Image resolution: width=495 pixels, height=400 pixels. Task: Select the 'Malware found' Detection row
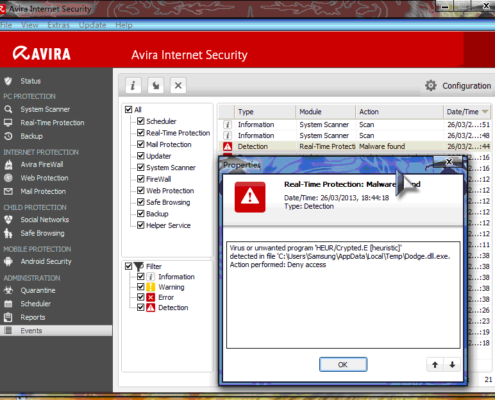(x=354, y=146)
